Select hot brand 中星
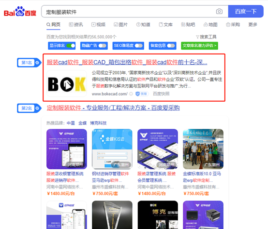Screen dimensions: 268x229 coord(71,123)
